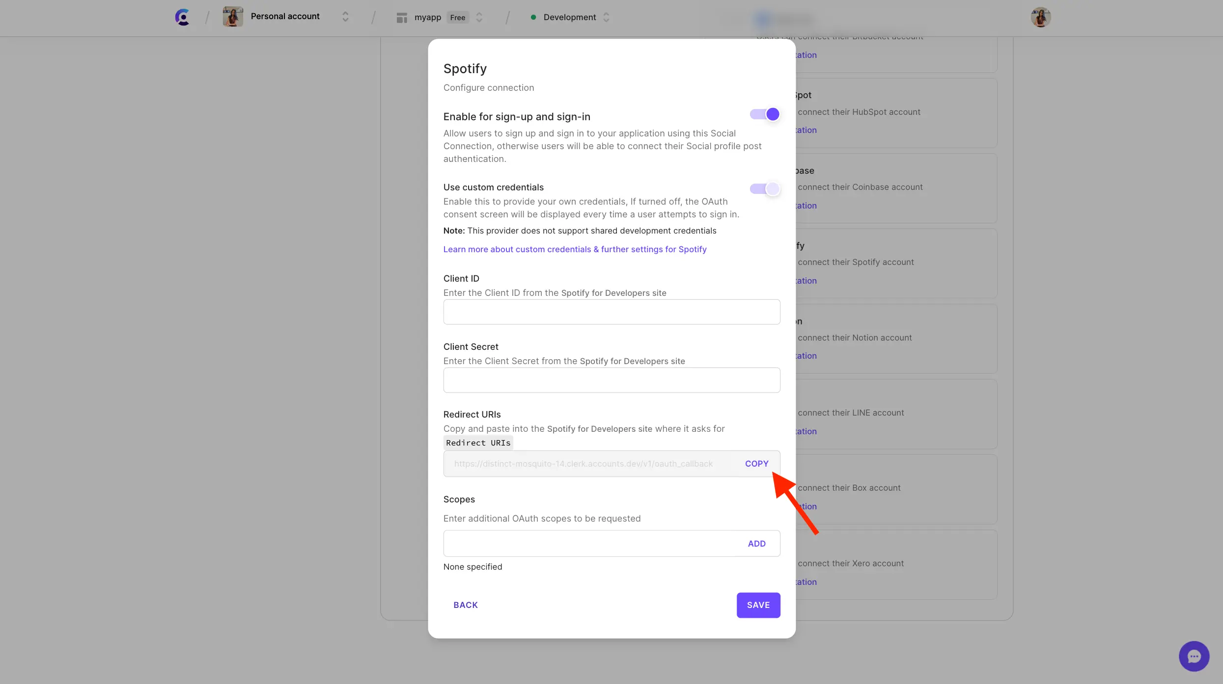1223x684 pixels.
Task: Toggle Enable for sign-up and sign-in
Action: click(x=764, y=114)
